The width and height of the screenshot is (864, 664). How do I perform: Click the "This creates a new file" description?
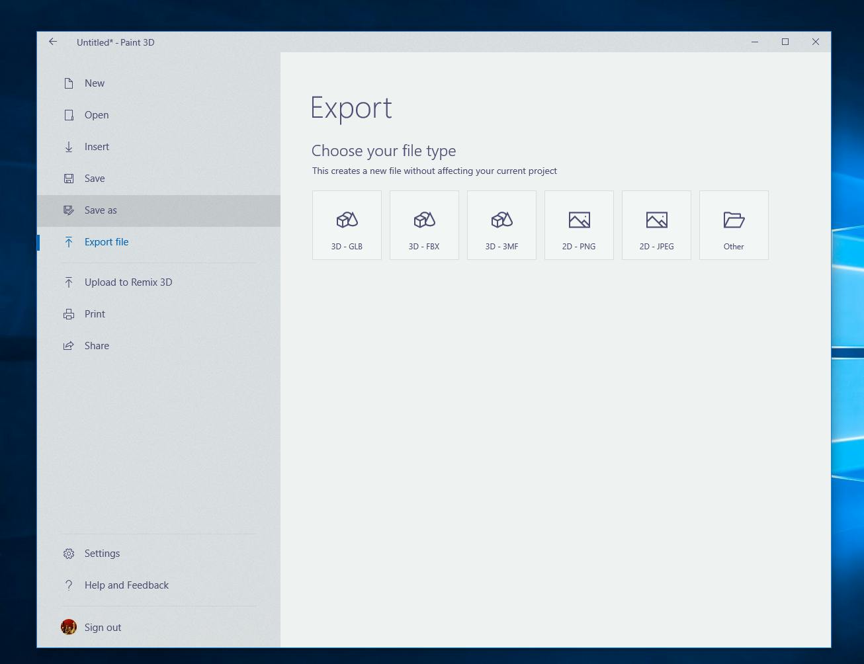pos(435,171)
